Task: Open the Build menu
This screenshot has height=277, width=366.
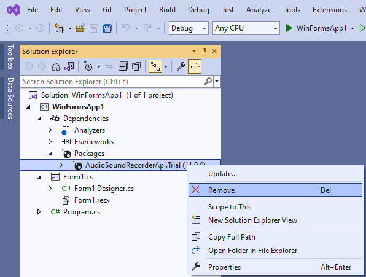Action: pyautogui.click(x=167, y=10)
